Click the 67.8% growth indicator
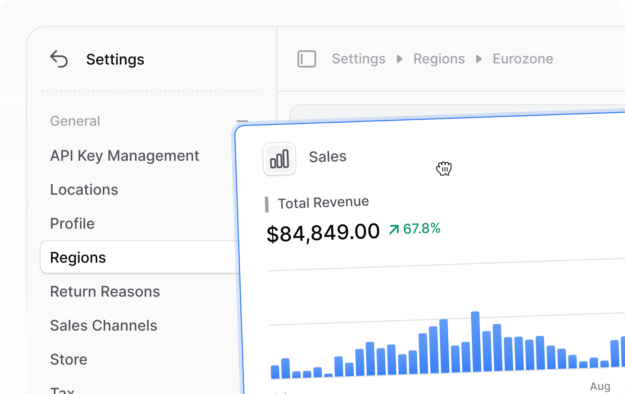This screenshot has width=625, height=394. click(415, 229)
